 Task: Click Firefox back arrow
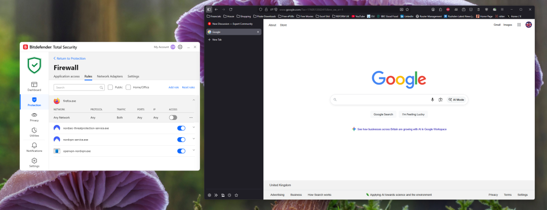(216, 10)
